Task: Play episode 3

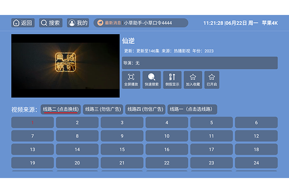Action: tap(122, 123)
